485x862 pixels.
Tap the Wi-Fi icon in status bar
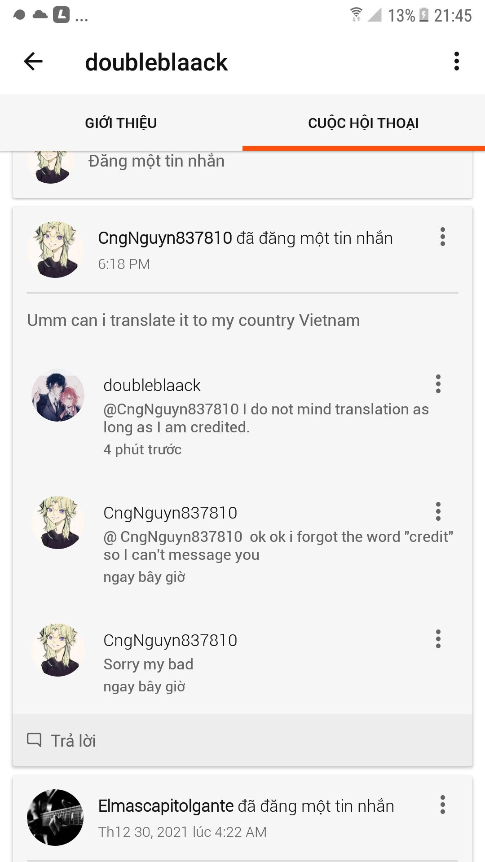(x=356, y=15)
